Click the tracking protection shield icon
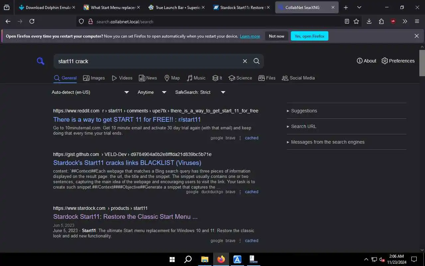This screenshot has height=266, width=425. tap(81, 21)
